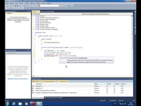The image size is (141, 106).
Task: Open Internet Explorer from the taskbar
Action: coord(14,104)
